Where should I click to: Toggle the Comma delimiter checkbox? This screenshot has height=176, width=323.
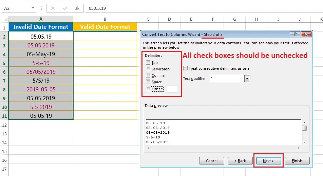click(x=148, y=75)
